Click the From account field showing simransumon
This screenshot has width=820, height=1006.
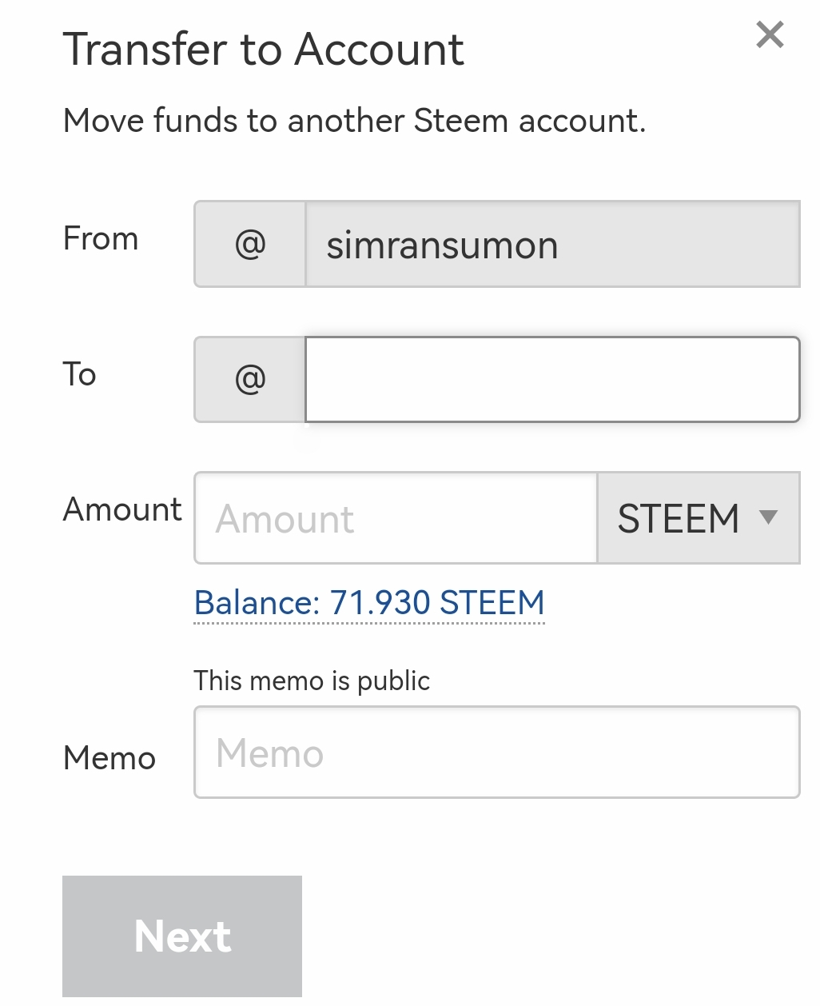pos(551,244)
